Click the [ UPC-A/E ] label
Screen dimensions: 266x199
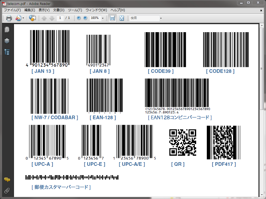(x=132, y=164)
